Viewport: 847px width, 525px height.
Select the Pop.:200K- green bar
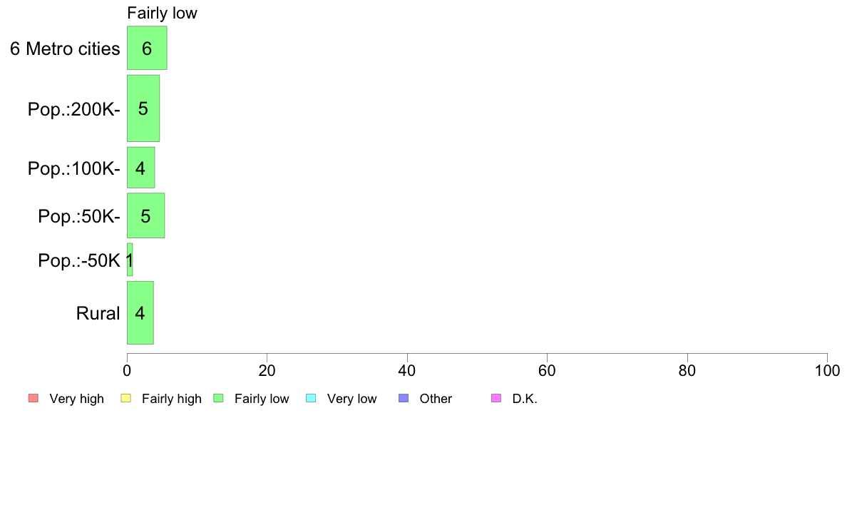coord(143,108)
